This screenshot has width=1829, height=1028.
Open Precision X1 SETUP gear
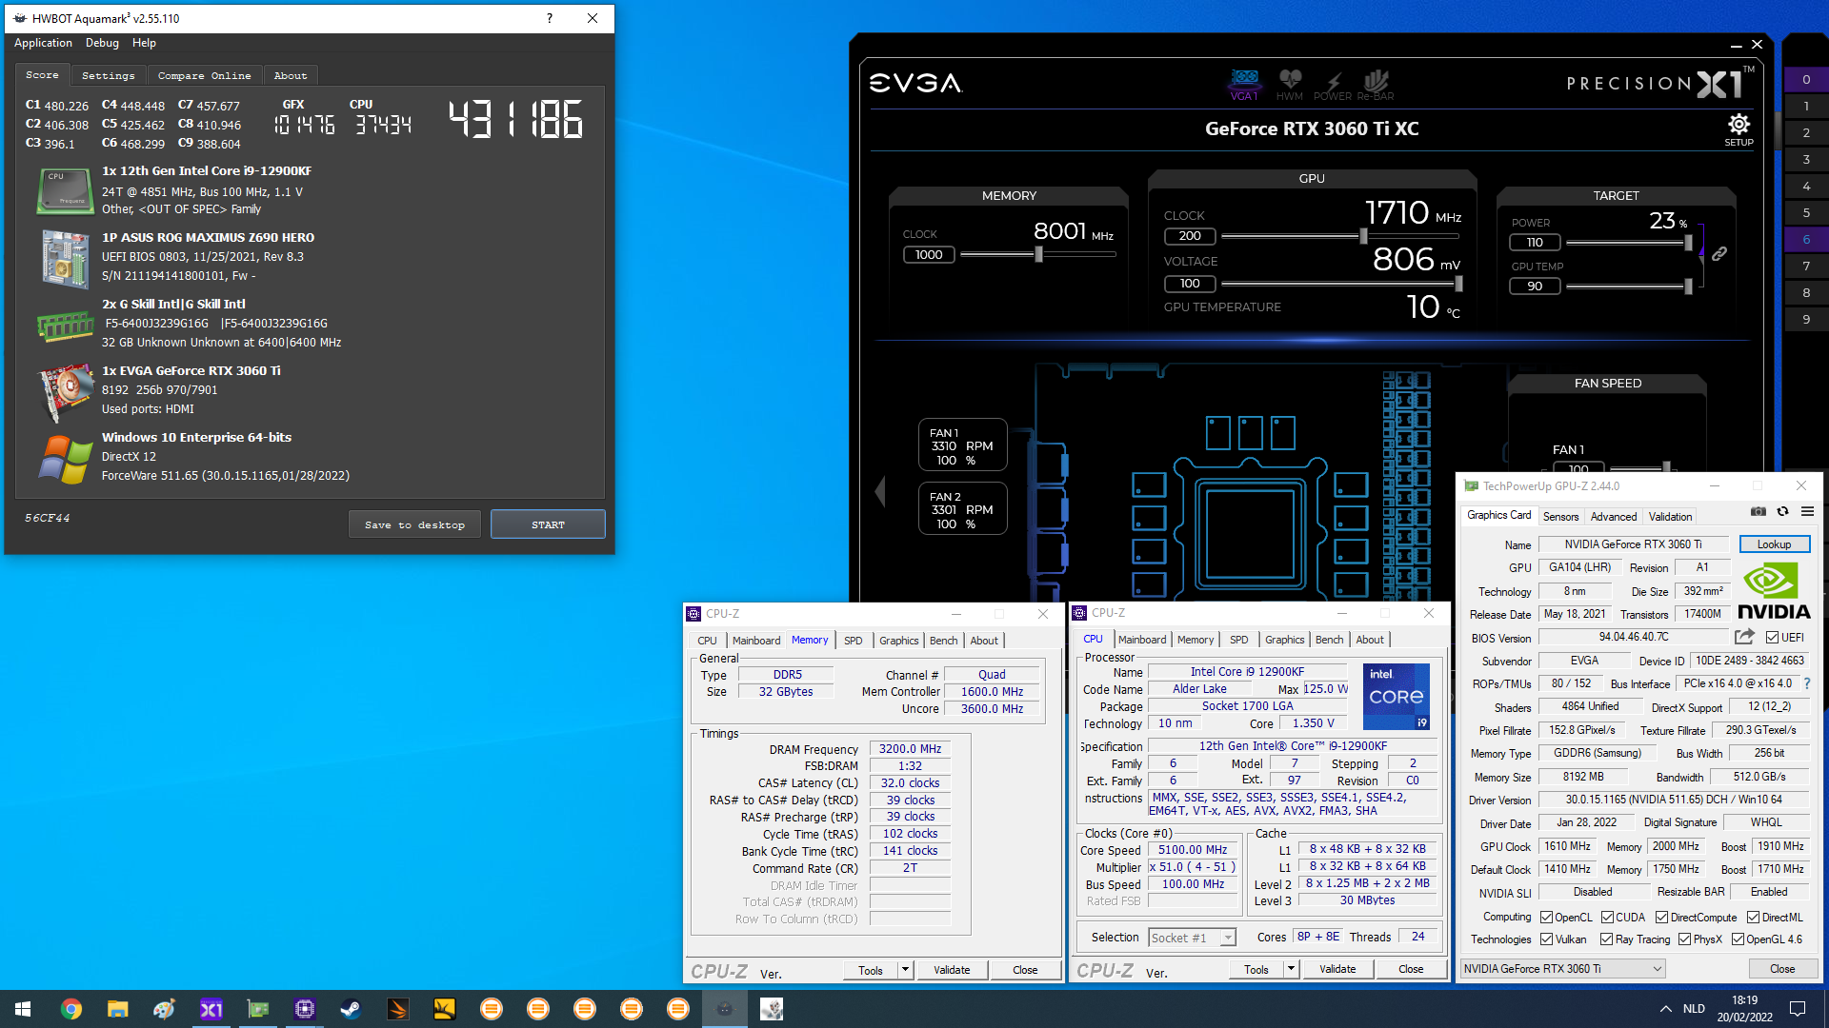(1739, 128)
